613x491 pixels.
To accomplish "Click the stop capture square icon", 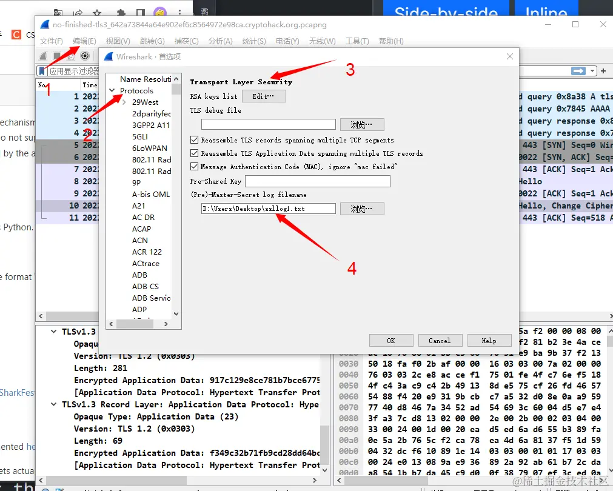I will click(x=57, y=56).
